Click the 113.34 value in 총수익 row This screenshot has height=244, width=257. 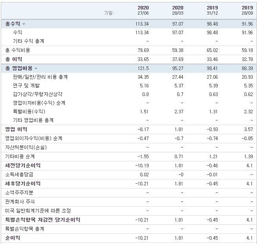click(142, 24)
